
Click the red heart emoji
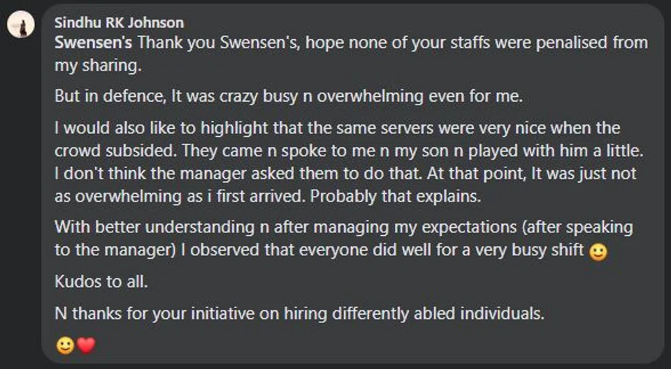tap(85, 346)
